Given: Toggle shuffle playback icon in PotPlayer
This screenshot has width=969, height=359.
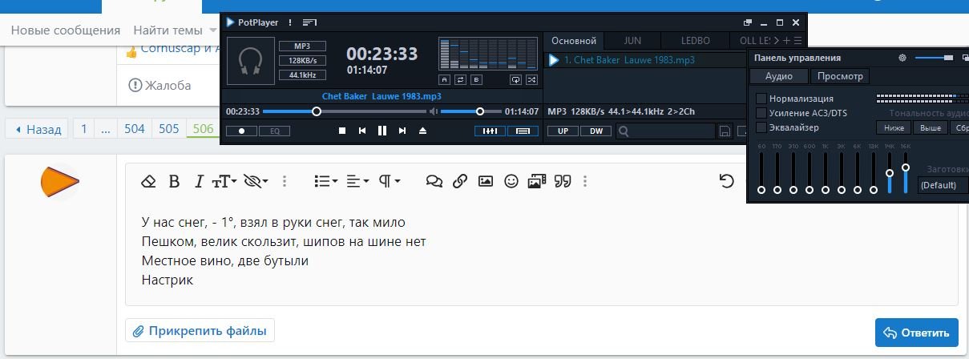Looking at the screenshot, I should coord(531,79).
